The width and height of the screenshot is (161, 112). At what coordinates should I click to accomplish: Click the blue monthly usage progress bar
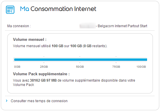coord(81,60)
